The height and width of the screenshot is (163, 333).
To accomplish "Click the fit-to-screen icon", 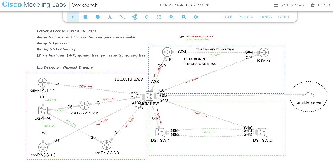I will [x=159, y=17].
